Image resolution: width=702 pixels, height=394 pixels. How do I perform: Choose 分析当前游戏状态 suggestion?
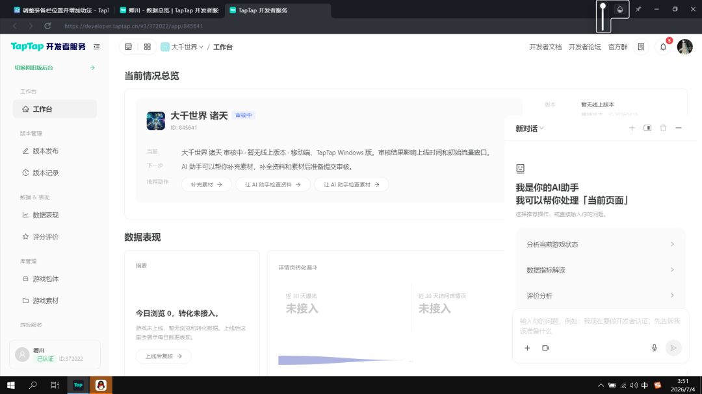coord(601,244)
